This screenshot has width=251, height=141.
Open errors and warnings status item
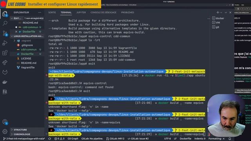point(59,139)
